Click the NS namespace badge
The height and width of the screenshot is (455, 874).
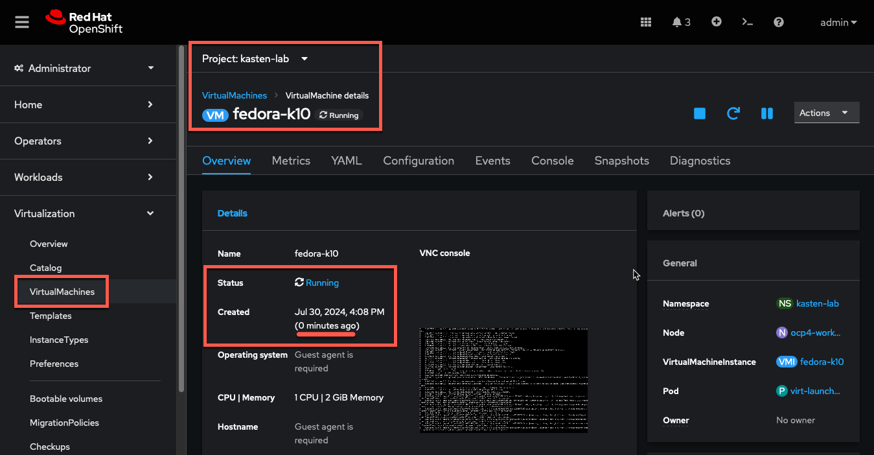pos(785,303)
